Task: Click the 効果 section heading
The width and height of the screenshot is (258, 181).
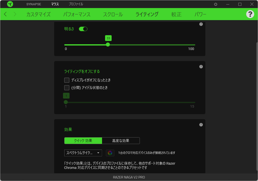Action: tap(68, 129)
